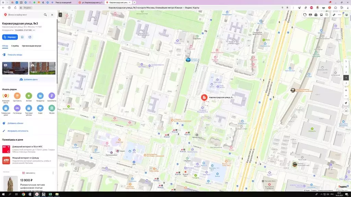Save the place with the bookmark icon
The image size is (351, 197).
coord(22,37)
